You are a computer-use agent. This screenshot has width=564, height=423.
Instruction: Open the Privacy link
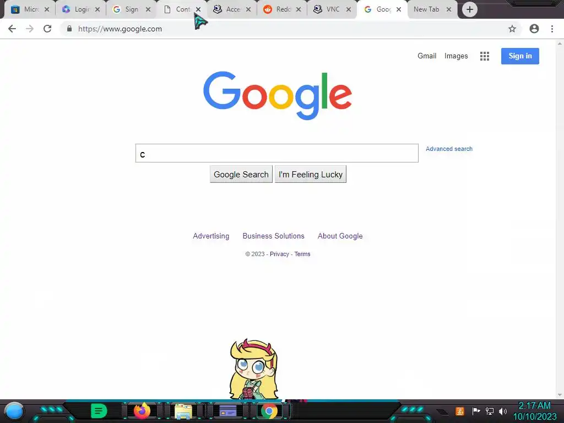(279, 254)
